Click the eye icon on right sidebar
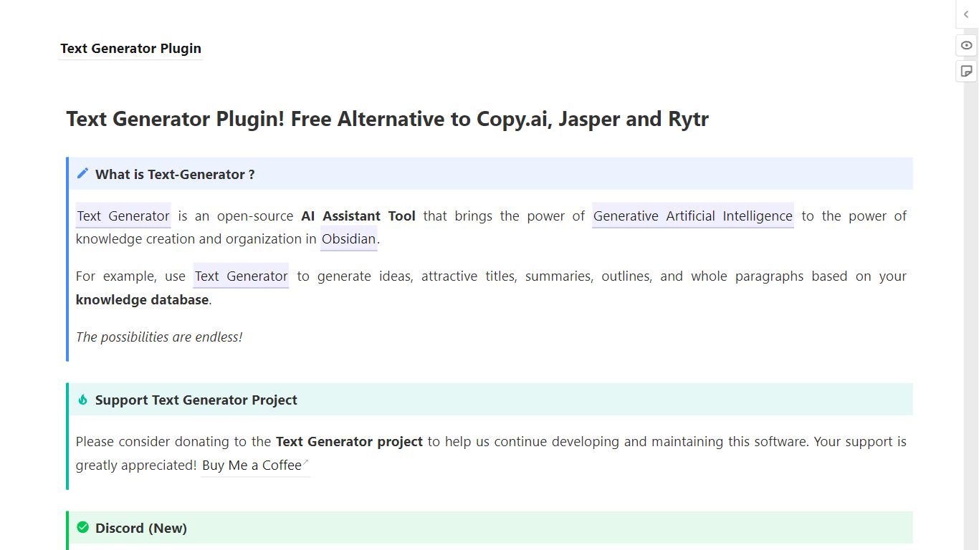The width and height of the screenshot is (979, 550). (x=967, y=45)
